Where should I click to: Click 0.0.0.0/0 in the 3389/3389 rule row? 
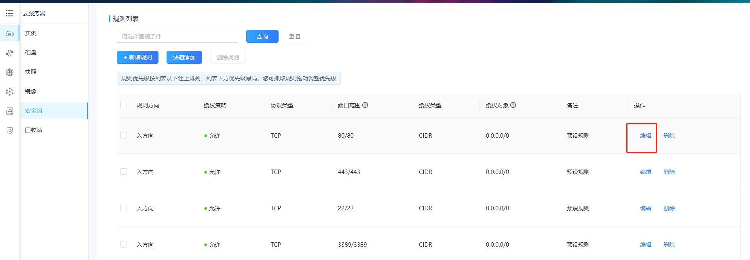tap(497, 245)
